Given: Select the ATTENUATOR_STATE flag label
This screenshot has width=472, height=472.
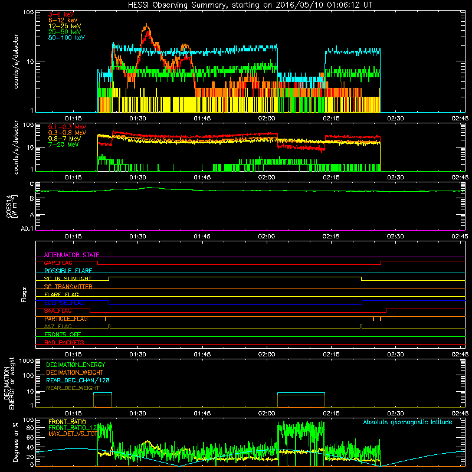Looking at the screenshot, I should [71, 255].
